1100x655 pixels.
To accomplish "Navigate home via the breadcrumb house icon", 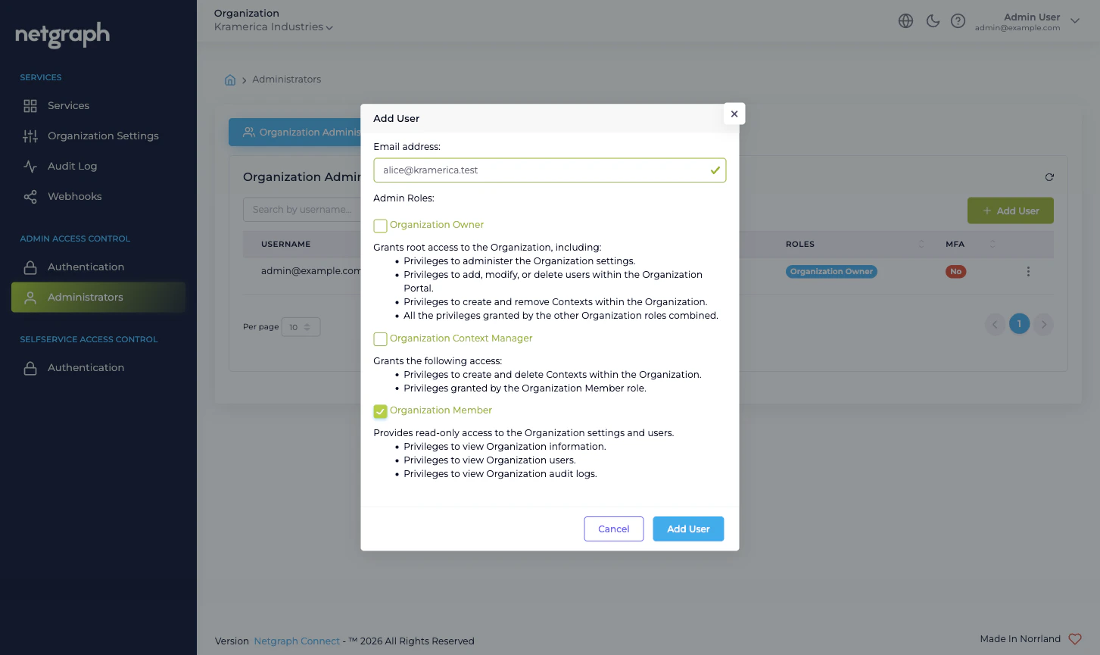I will click(x=230, y=79).
